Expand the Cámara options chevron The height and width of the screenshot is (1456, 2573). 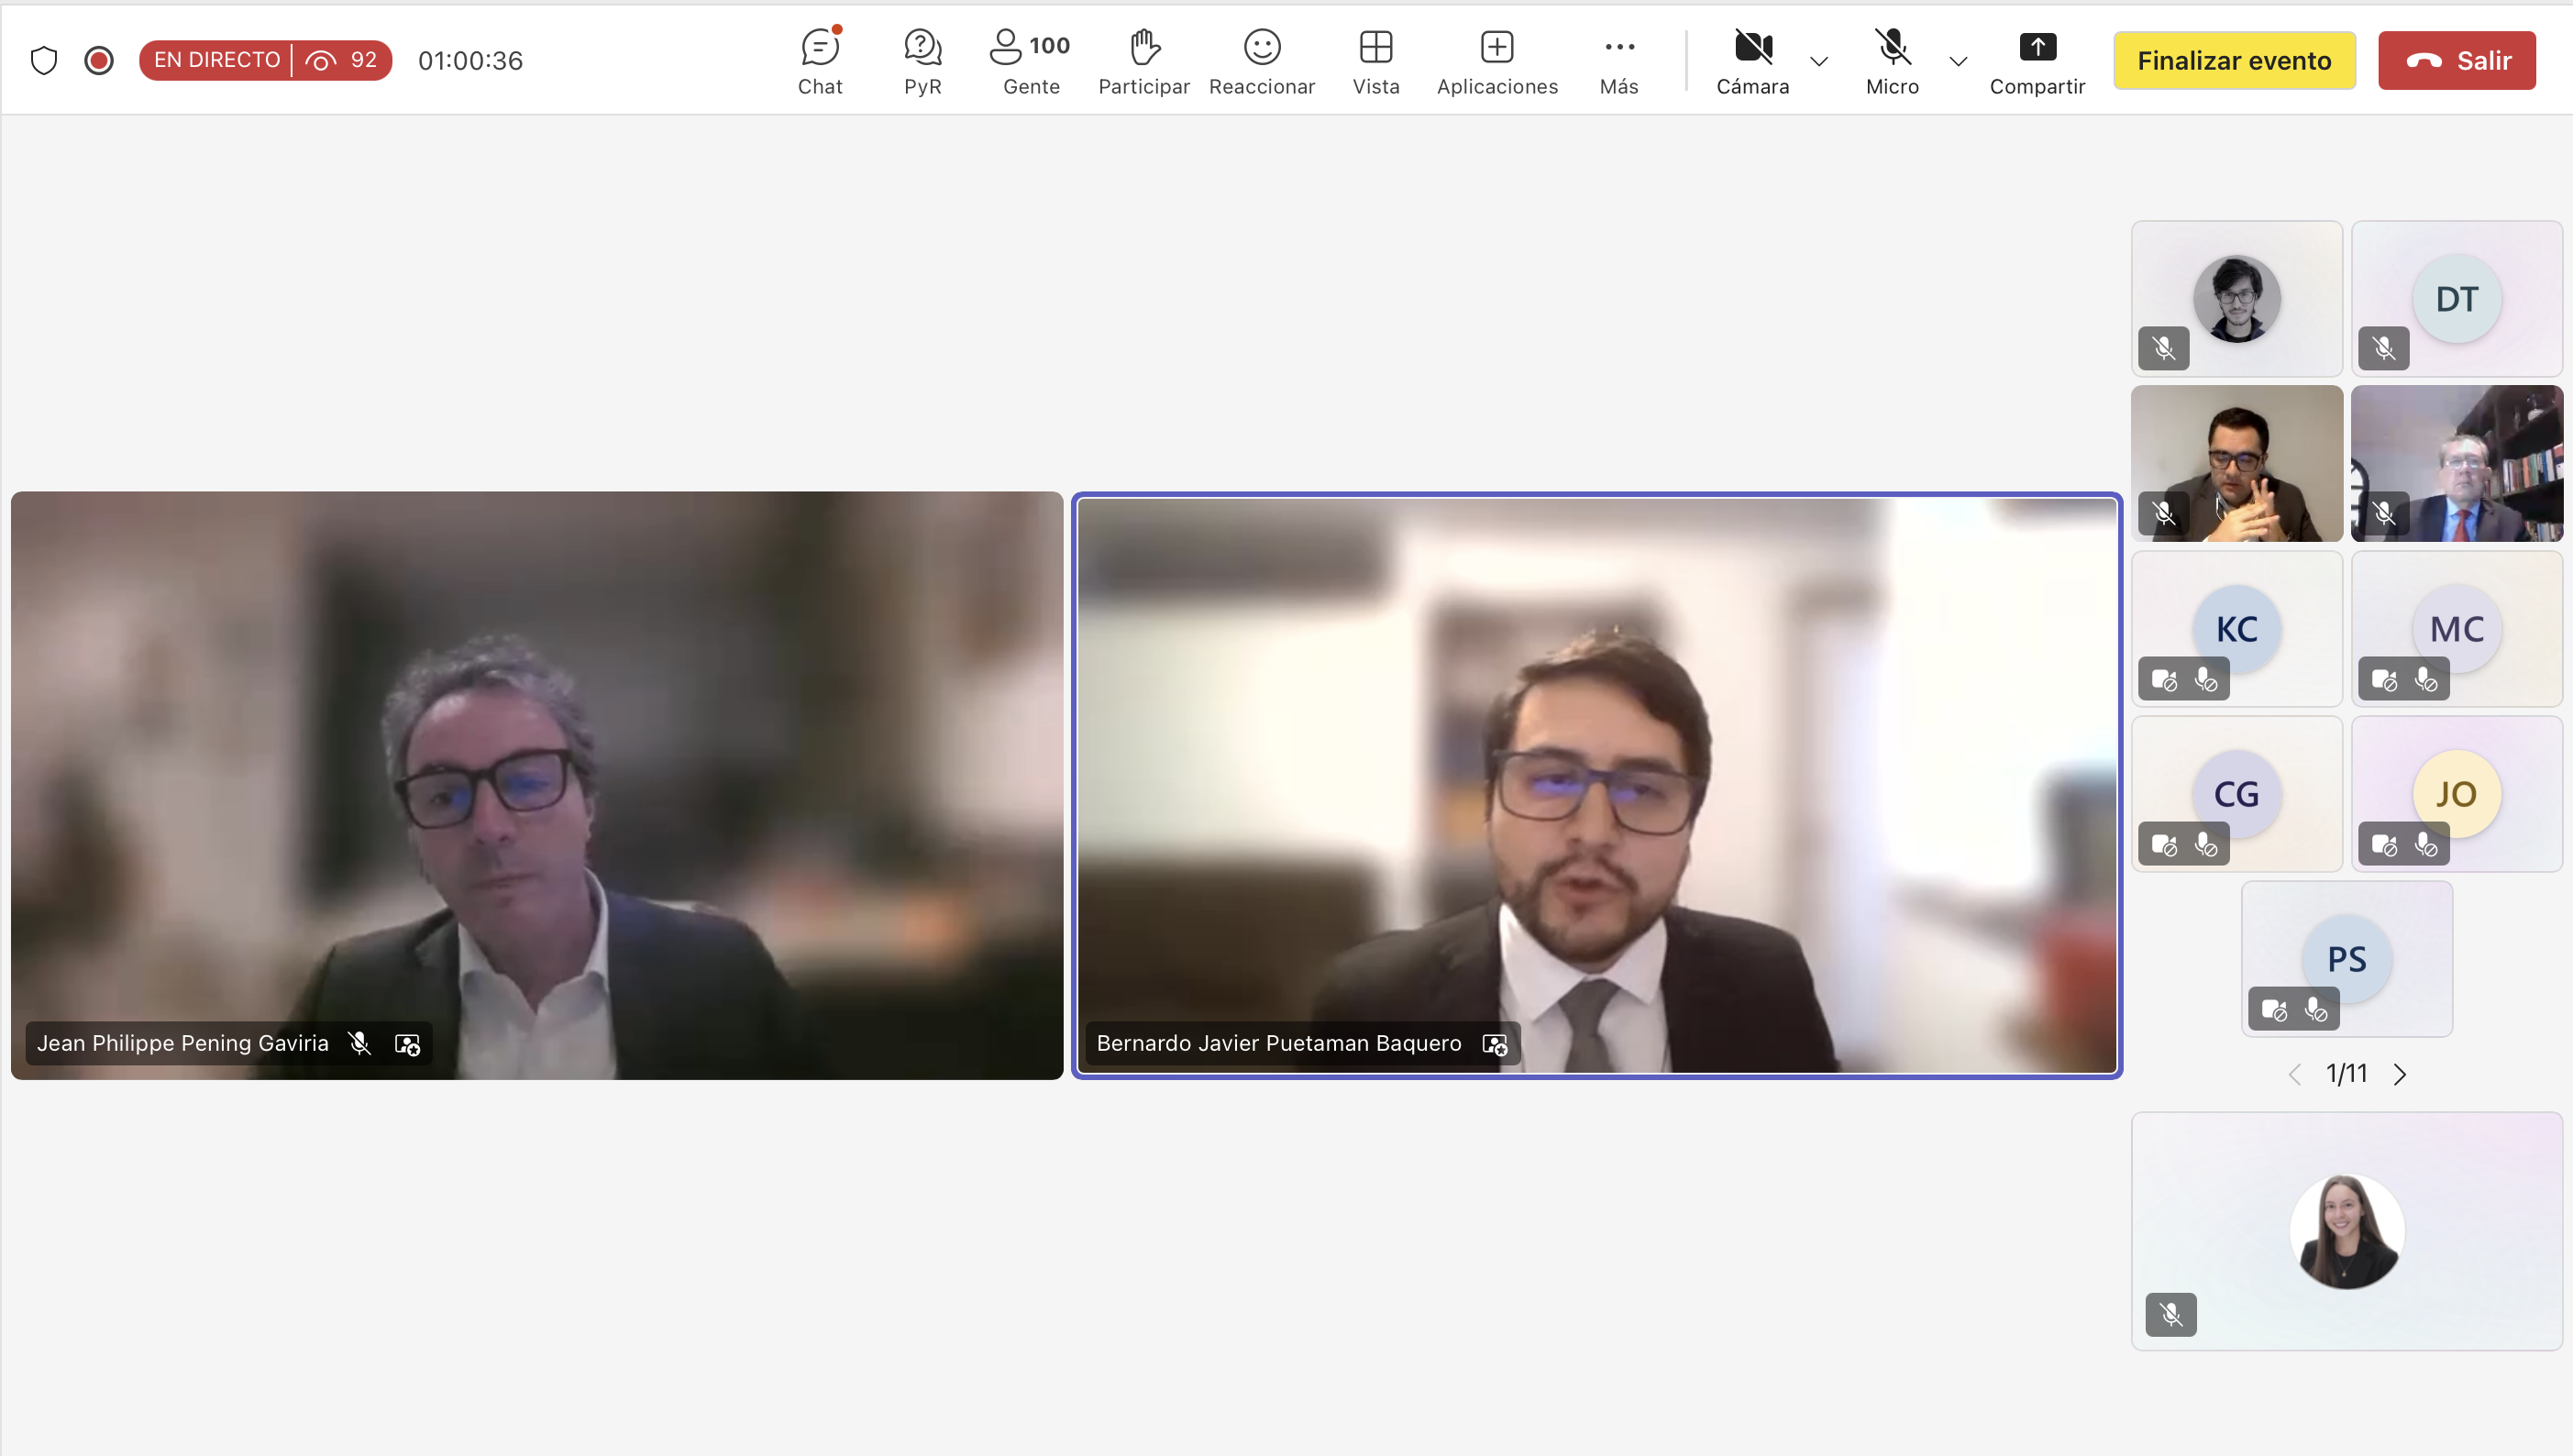[x=1819, y=62]
